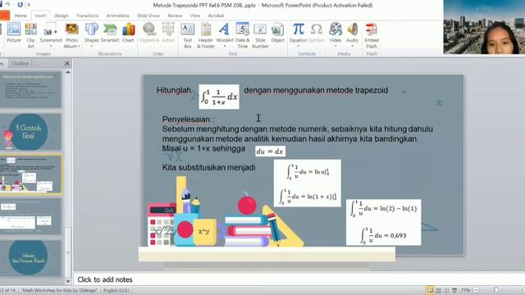The image size is (525, 295).
Task: Expand the WordArt dropdown arrow
Action: (x=225, y=46)
